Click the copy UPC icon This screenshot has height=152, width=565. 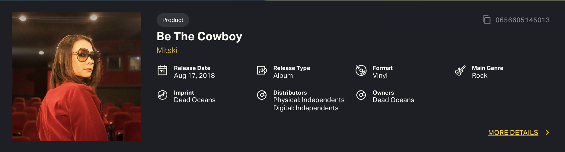pyautogui.click(x=486, y=20)
